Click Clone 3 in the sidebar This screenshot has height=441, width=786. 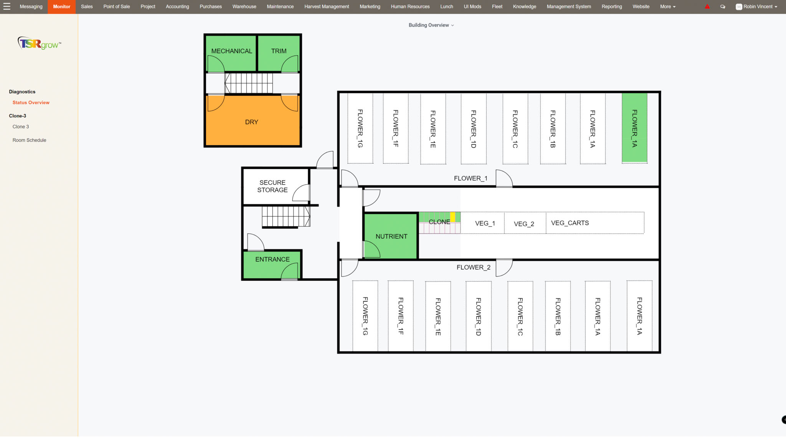pyautogui.click(x=20, y=126)
